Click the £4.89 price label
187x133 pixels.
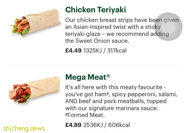(73, 125)
